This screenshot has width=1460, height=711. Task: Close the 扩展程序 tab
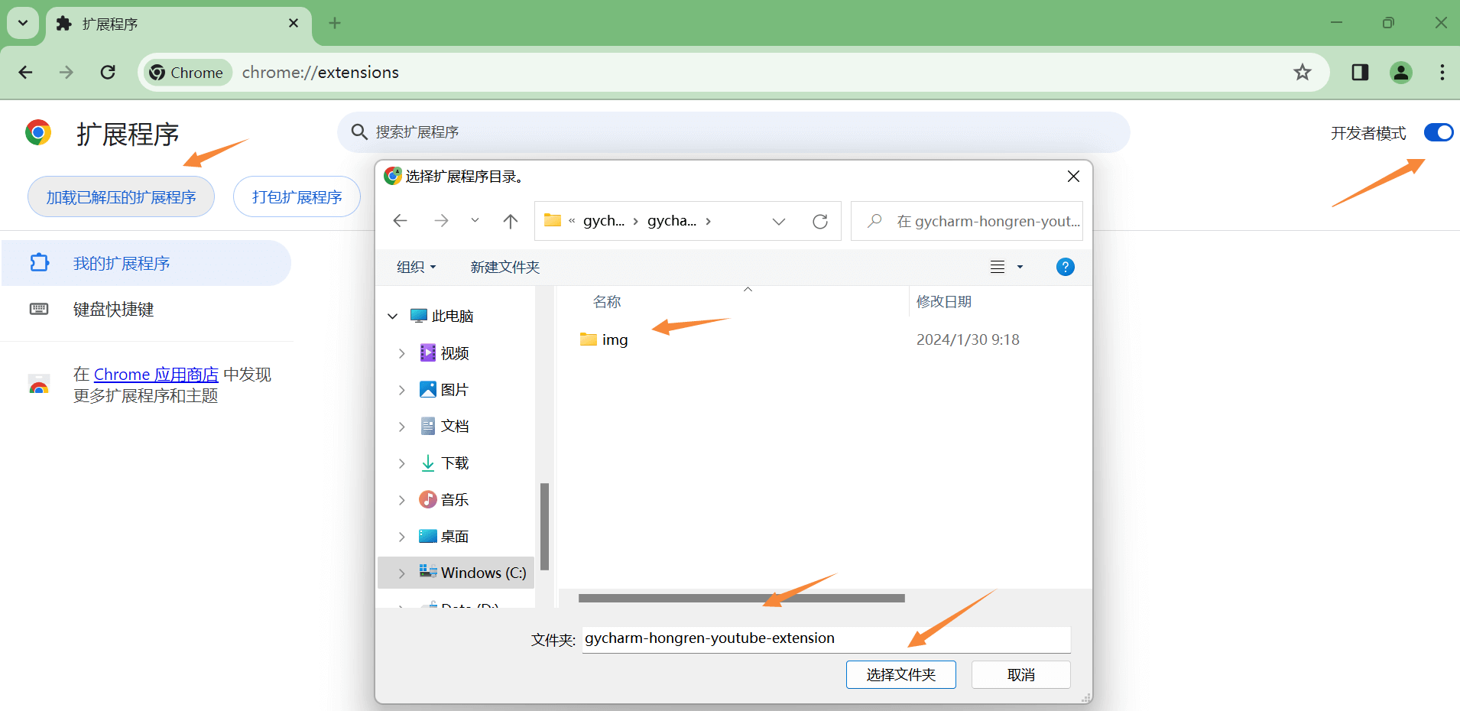[294, 24]
